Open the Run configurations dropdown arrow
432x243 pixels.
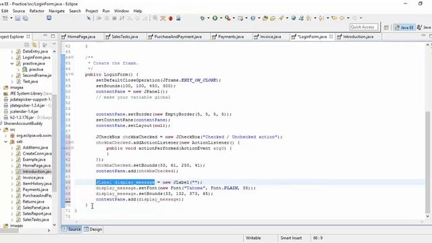[221, 18]
